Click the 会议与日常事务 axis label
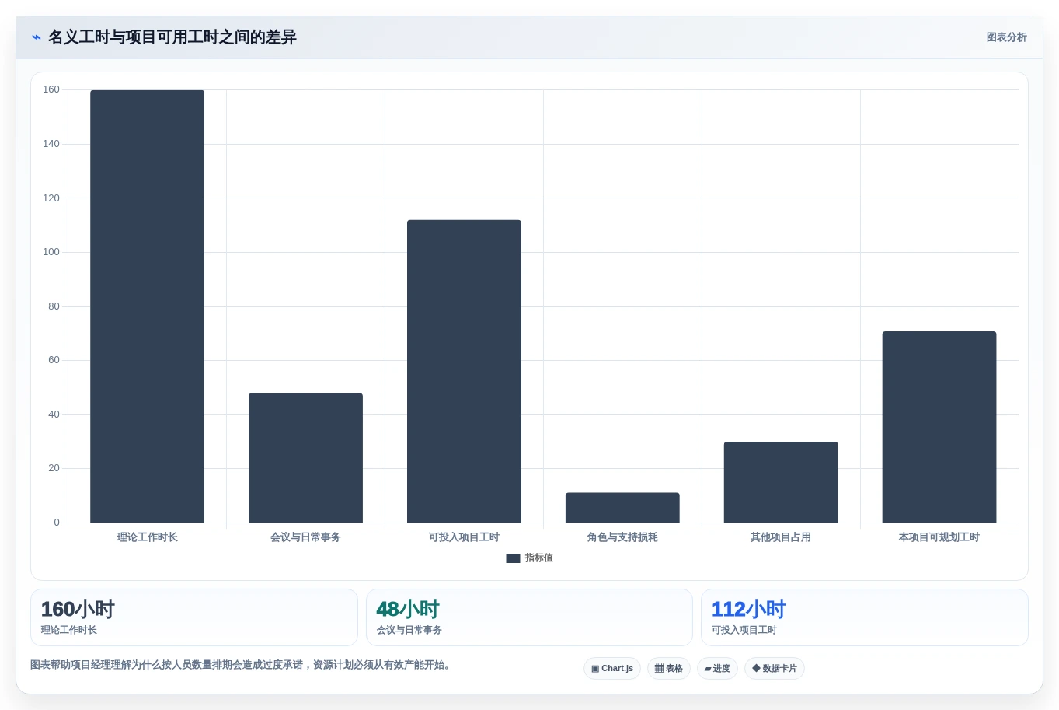Screen dimensions: 1059x710 pos(305,537)
